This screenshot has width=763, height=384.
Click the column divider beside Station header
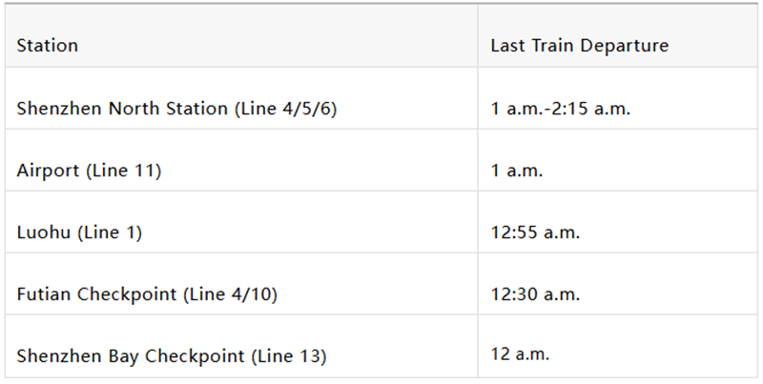tap(478, 46)
